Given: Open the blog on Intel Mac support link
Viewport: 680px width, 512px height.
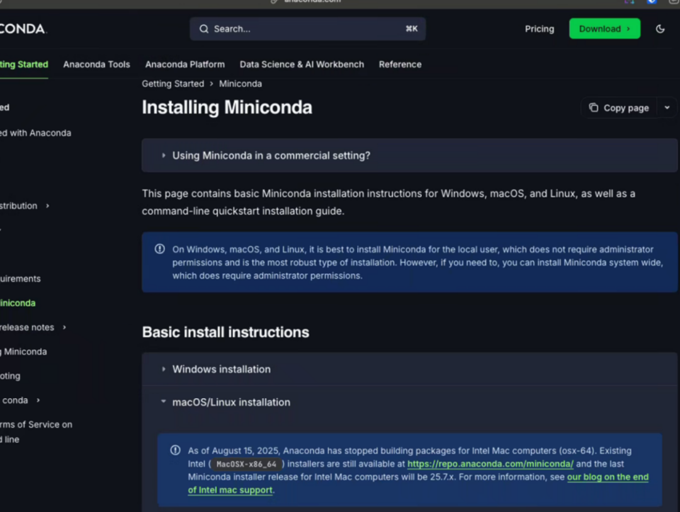Looking at the screenshot, I should [608, 477].
